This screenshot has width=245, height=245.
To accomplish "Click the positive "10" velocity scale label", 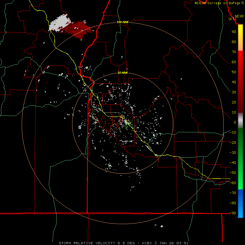I will [x=234, y=112].
